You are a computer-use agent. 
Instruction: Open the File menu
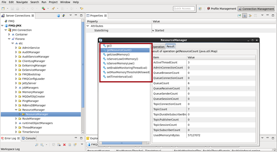pos(4,2)
